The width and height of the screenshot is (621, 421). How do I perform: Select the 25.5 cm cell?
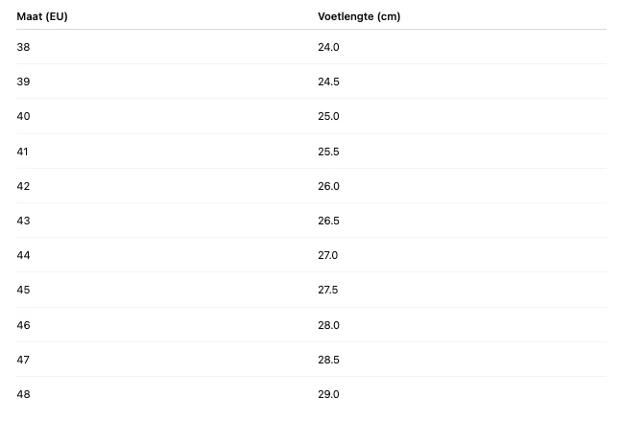click(328, 152)
